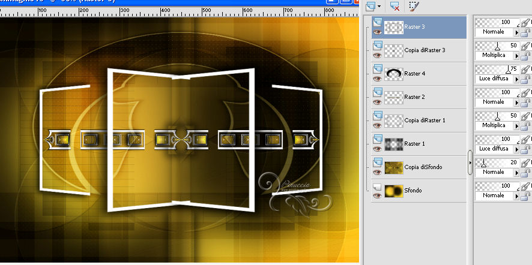Click the layer type icon of Raster 1

(x=377, y=139)
